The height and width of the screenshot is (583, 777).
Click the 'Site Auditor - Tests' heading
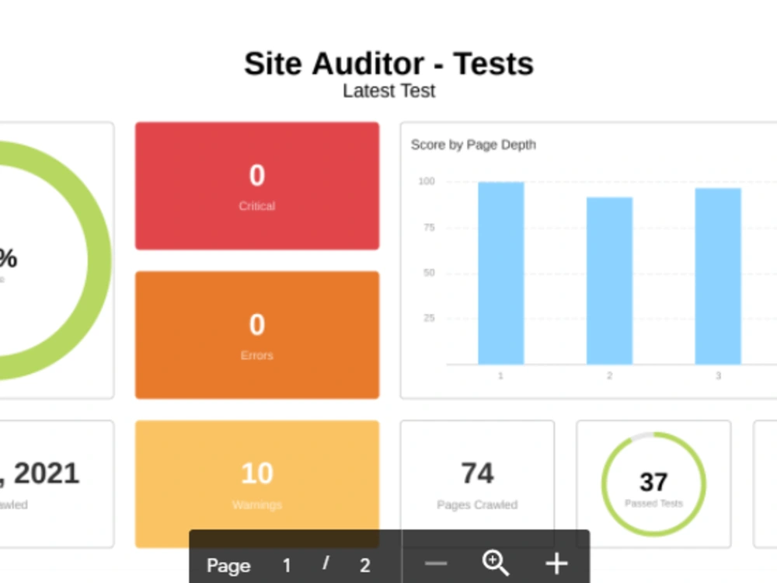click(389, 64)
